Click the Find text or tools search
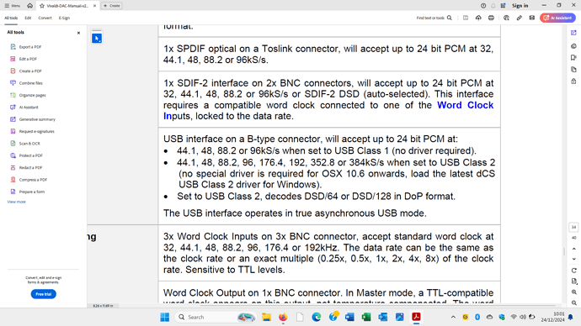 point(434,18)
